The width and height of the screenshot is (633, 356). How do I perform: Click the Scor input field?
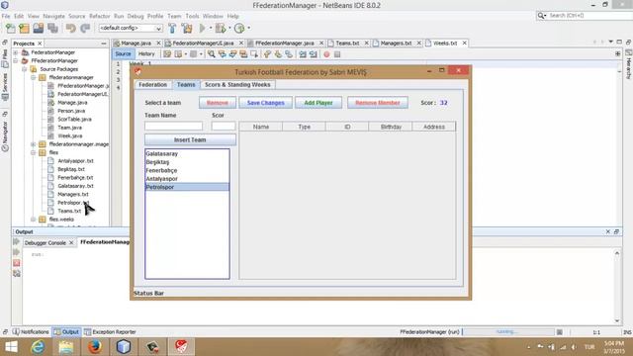(x=224, y=126)
